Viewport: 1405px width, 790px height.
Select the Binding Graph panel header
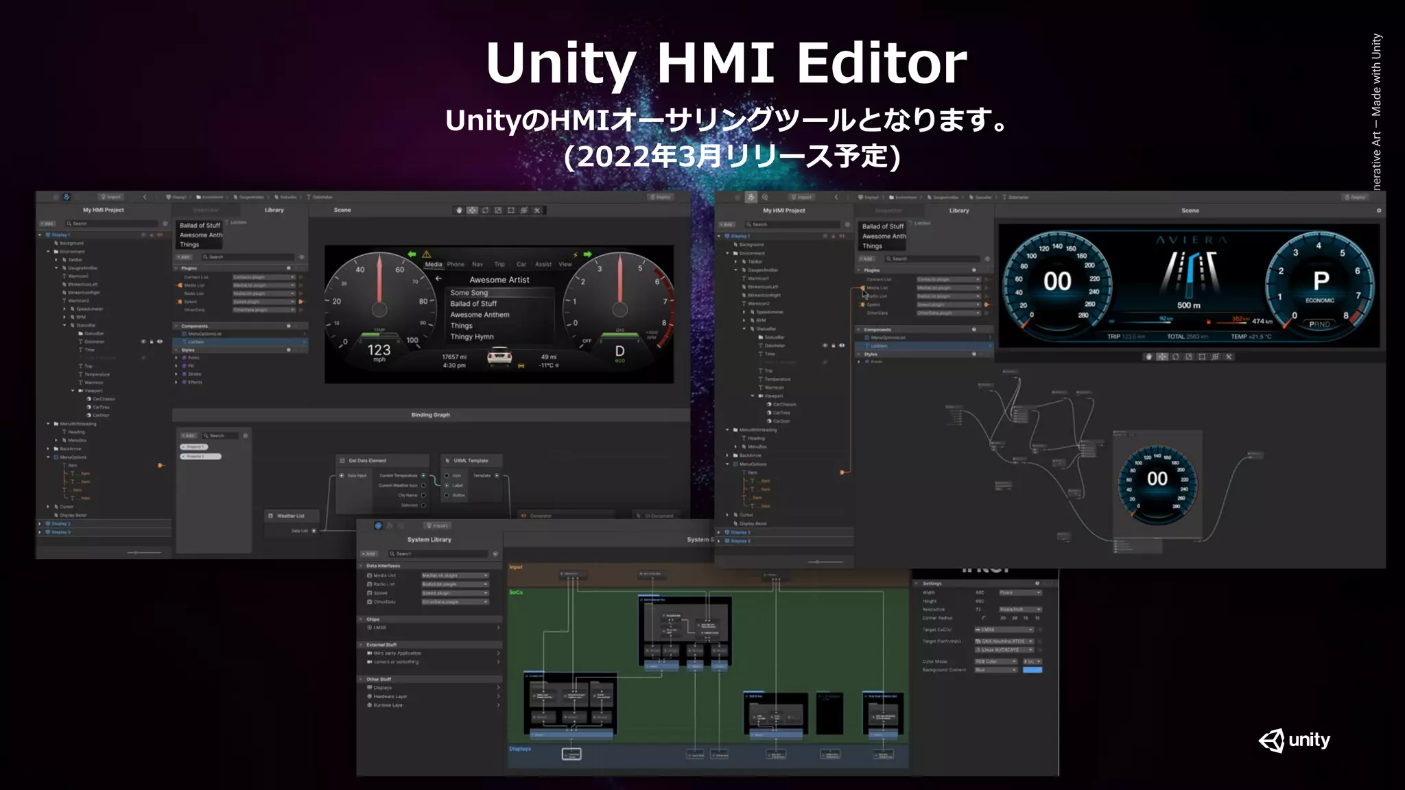[x=431, y=415]
